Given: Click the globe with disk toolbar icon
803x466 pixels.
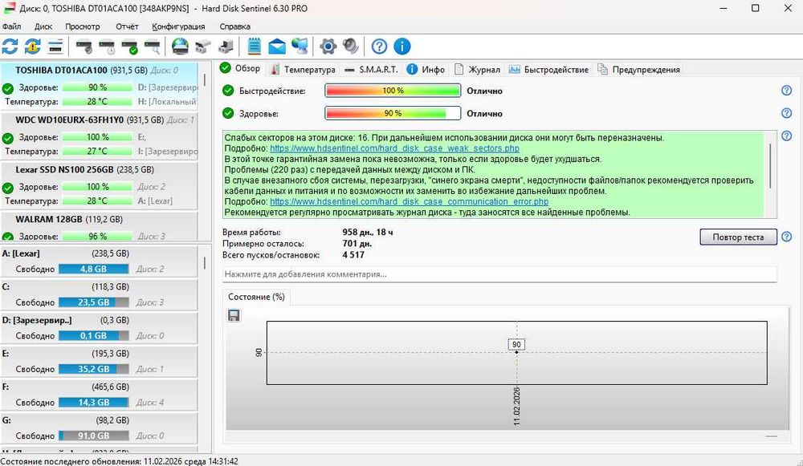Looking at the screenshot, I should pyautogui.click(x=180, y=47).
